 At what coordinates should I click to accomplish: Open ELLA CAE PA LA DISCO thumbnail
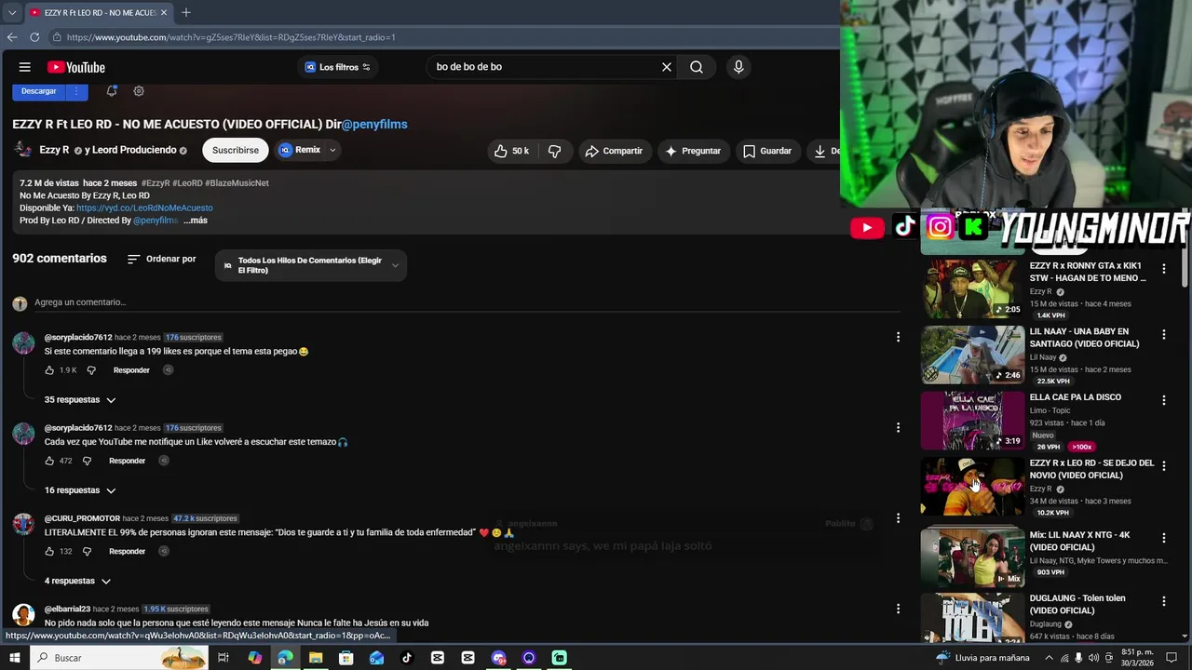pos(972,421)
